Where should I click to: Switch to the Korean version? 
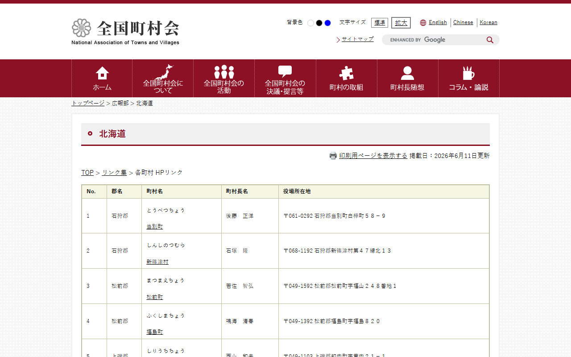tap(488, 22)
